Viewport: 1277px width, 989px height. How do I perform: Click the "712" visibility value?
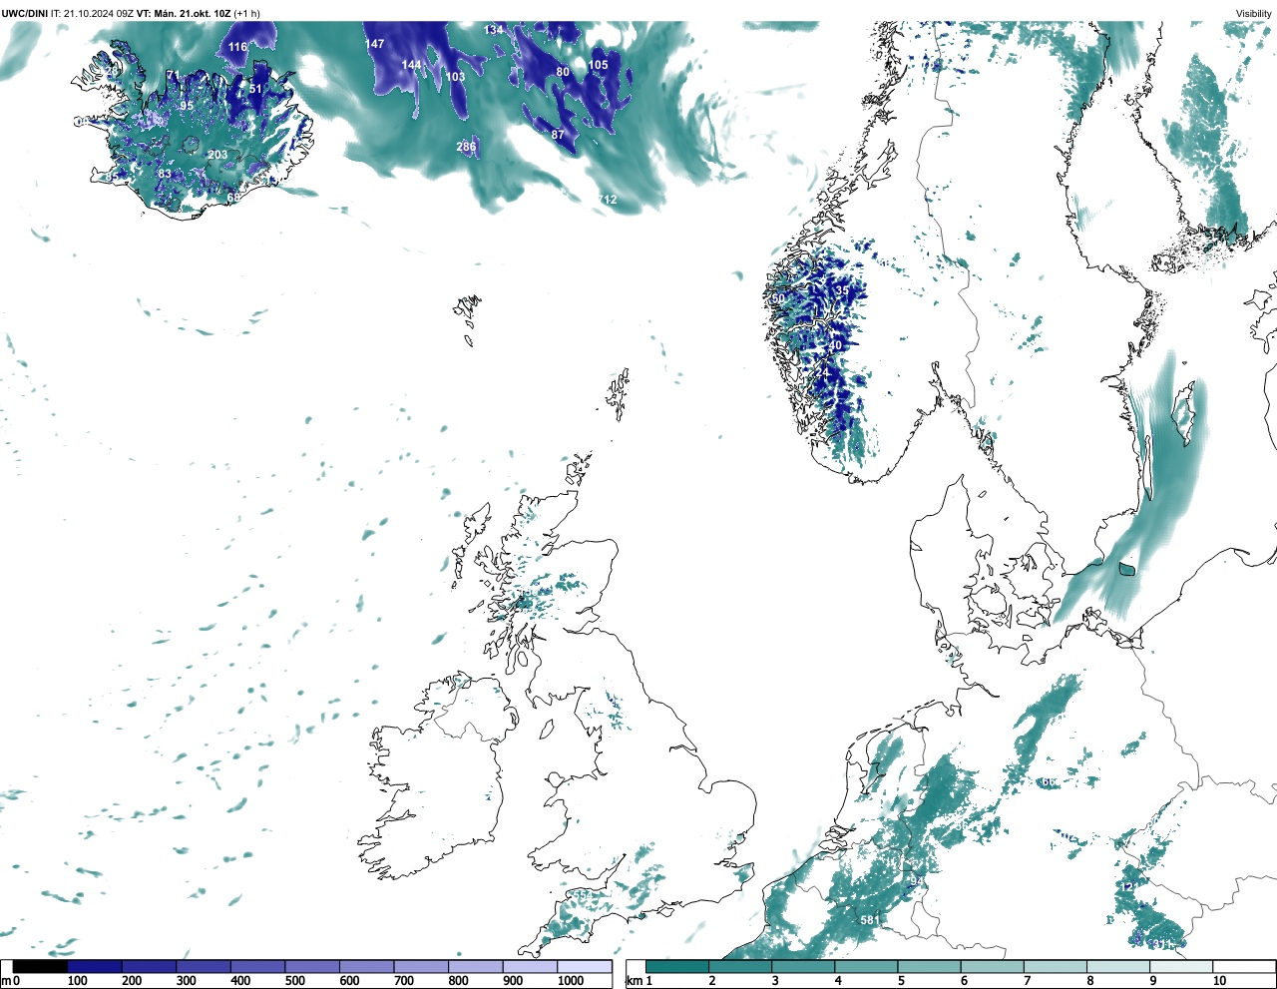click(608, 200)
